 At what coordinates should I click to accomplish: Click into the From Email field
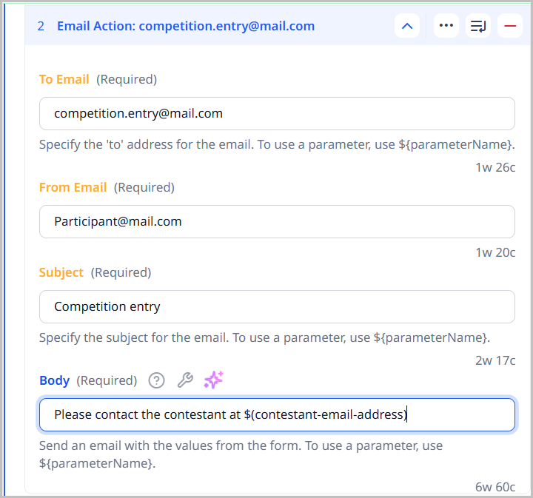point(277,221)
